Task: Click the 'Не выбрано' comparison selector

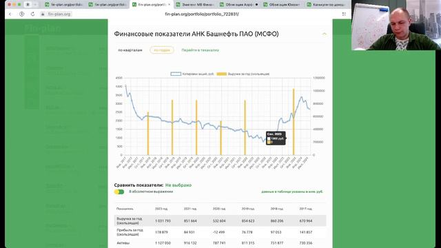Action: [178, 185]
